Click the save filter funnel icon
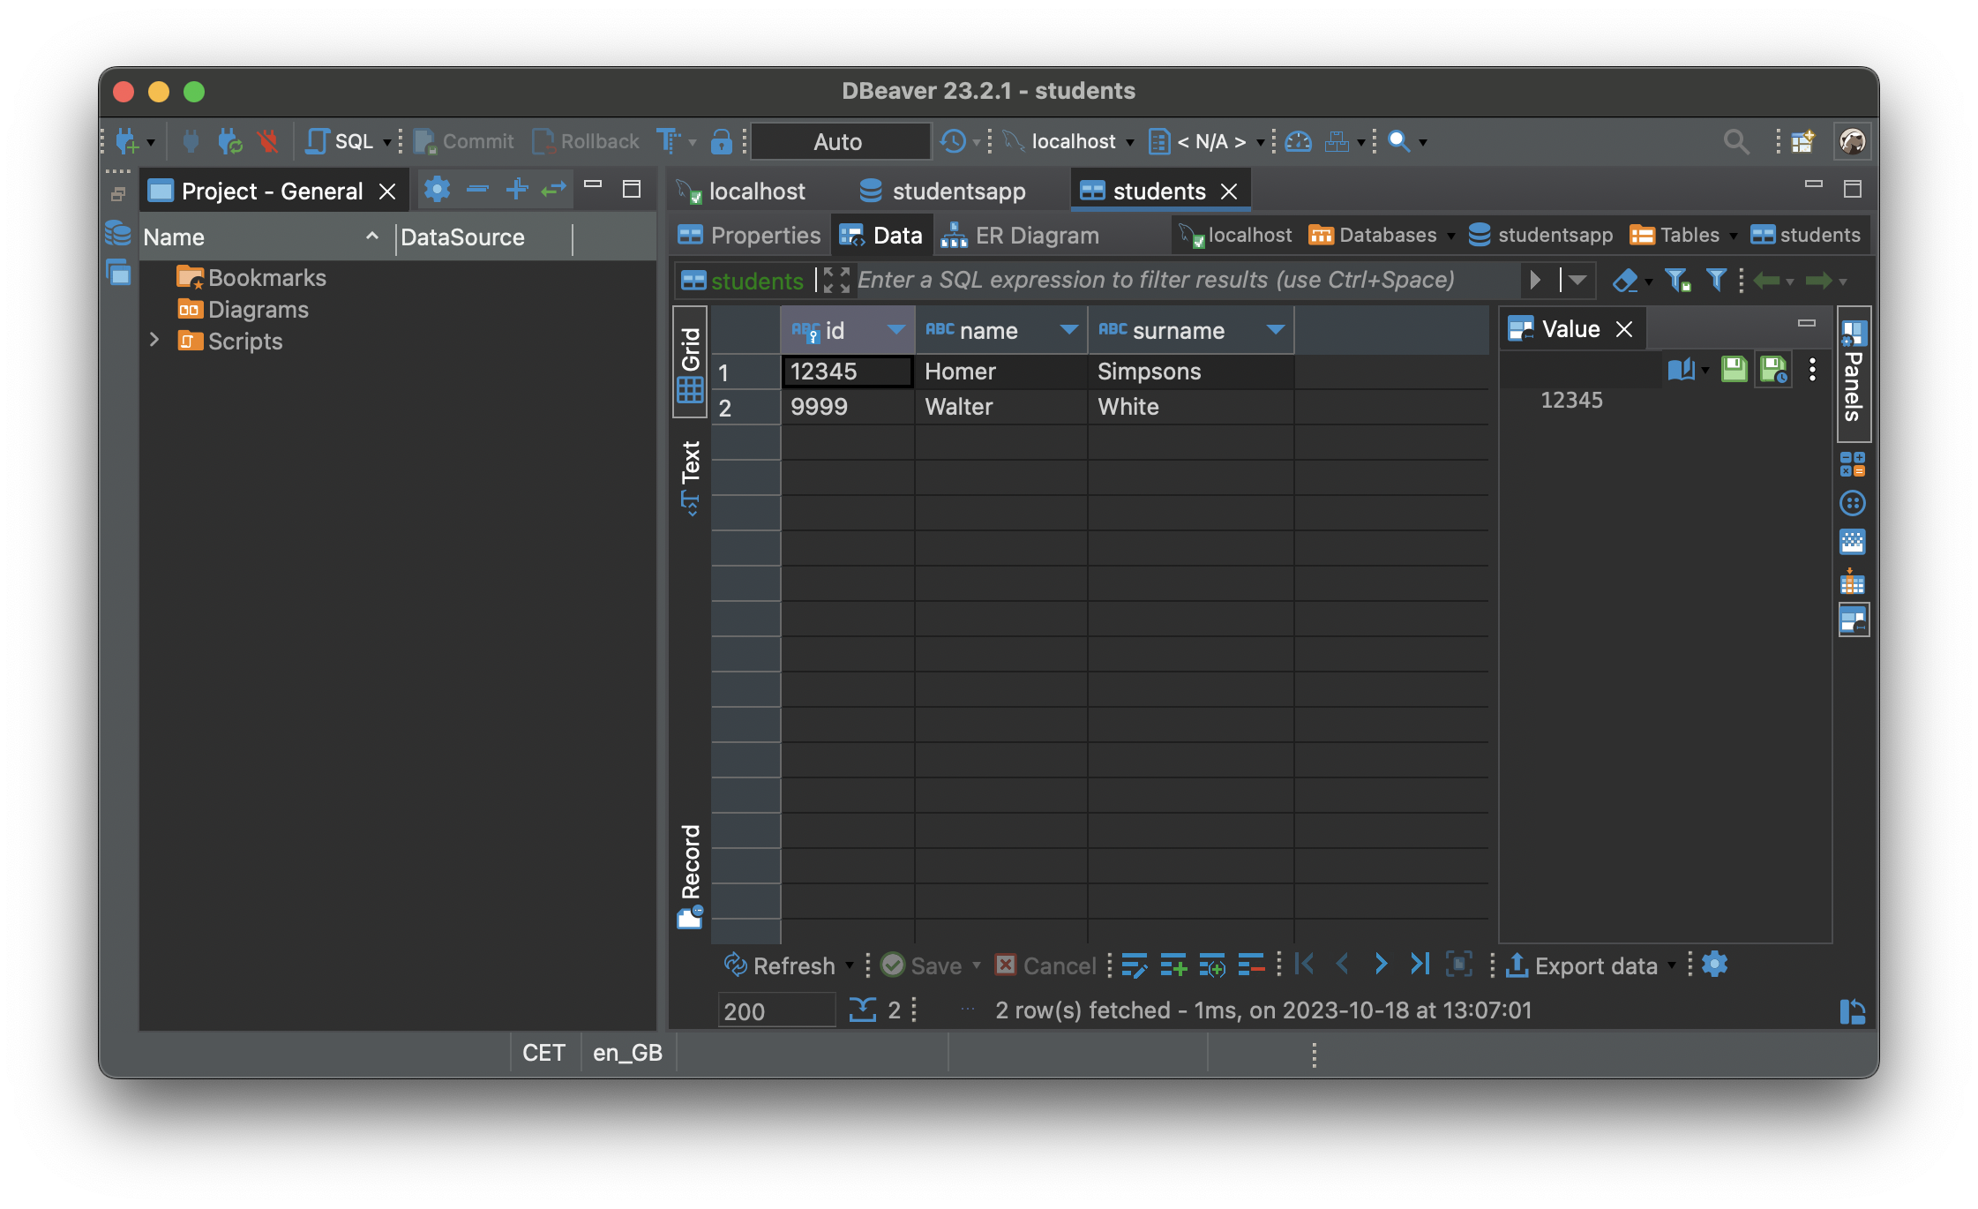The height and width of the screenshot is (1209, 1978). tap(1678, 281)
